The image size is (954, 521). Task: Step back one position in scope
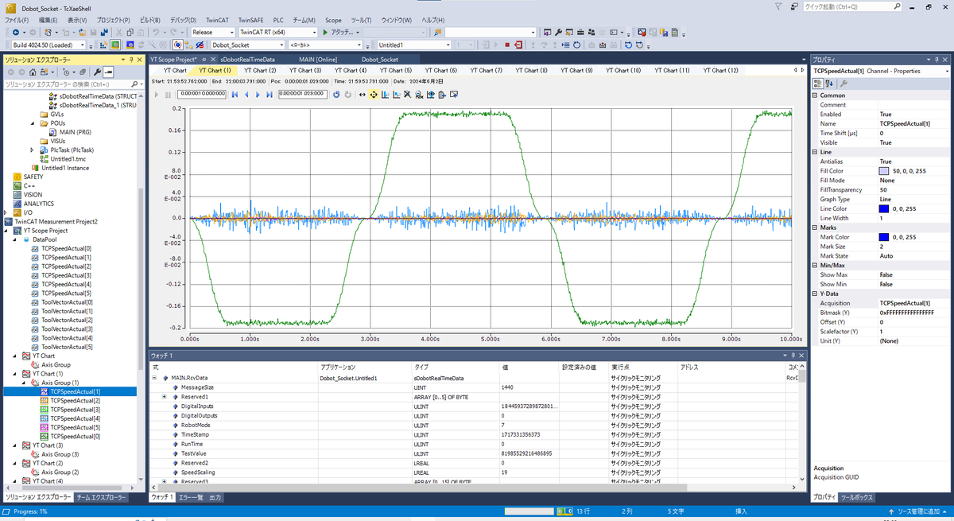pos(246,94)
